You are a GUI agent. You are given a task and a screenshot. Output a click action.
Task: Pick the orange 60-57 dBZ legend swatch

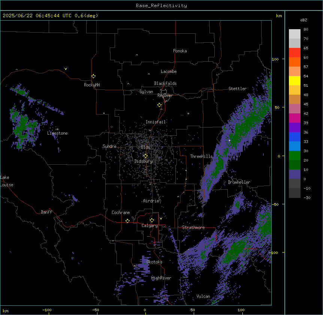click(x=295, y=62)
